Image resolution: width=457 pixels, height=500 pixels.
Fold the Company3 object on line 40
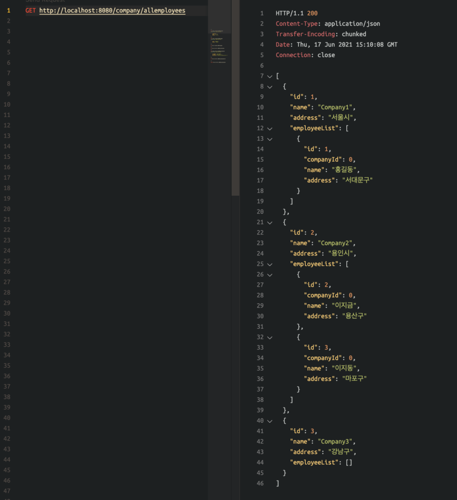(x=269, y=420)
